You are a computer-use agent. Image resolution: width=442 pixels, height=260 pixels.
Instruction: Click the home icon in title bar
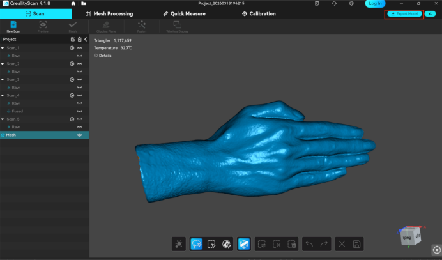point(73,3)
